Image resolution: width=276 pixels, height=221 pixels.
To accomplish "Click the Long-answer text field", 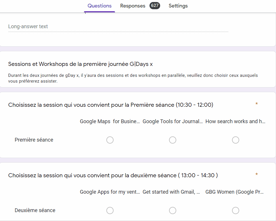I will coord(118,26).
